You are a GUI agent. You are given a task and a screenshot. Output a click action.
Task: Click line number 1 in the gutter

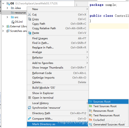[x=77, y=5]
